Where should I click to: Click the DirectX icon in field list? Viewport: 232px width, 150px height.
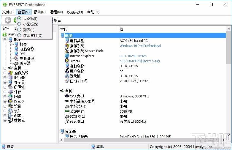67,61
